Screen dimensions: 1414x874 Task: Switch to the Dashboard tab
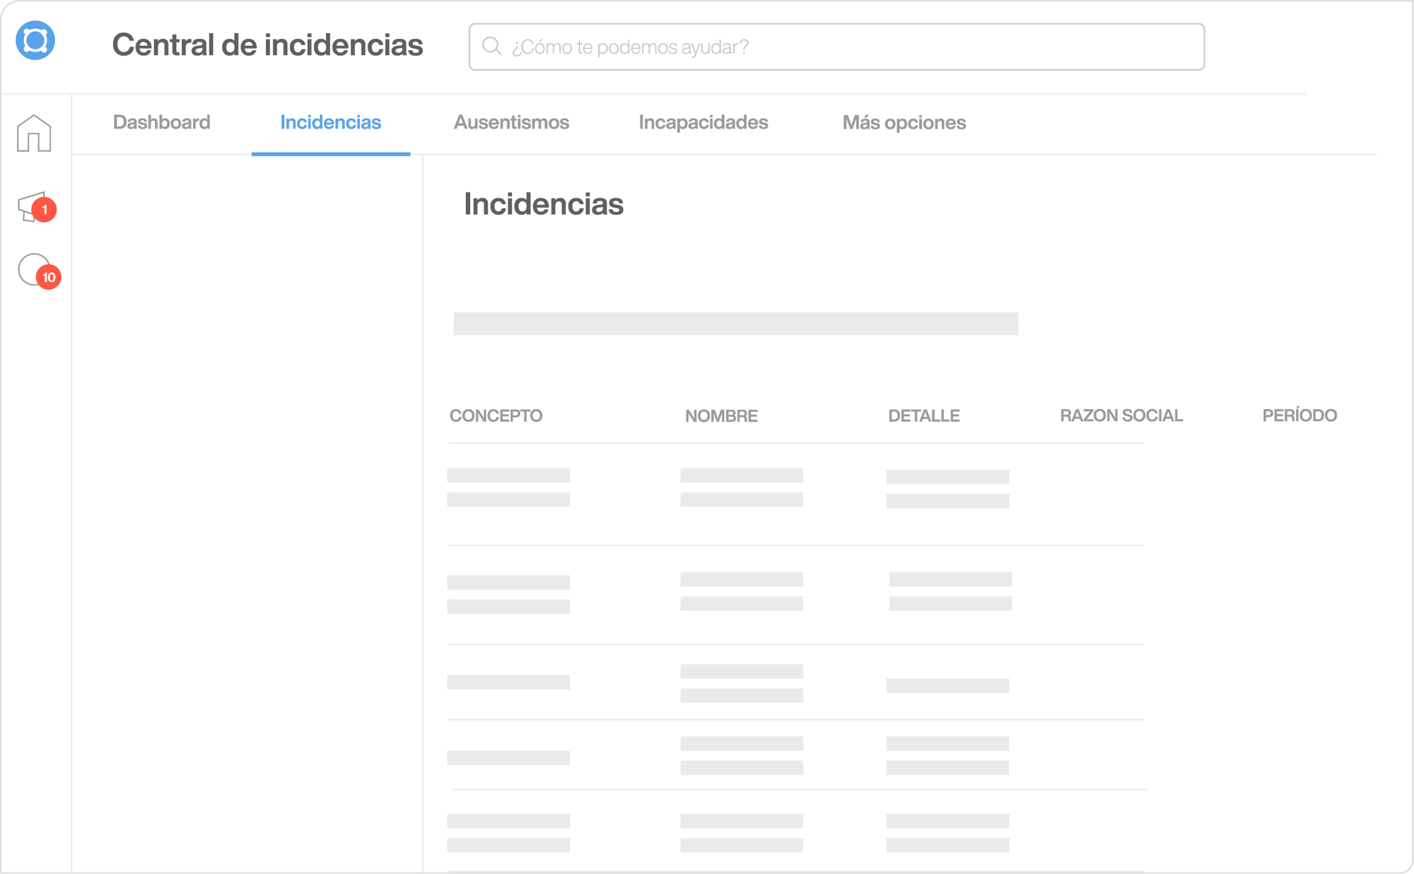coord(161,122)
